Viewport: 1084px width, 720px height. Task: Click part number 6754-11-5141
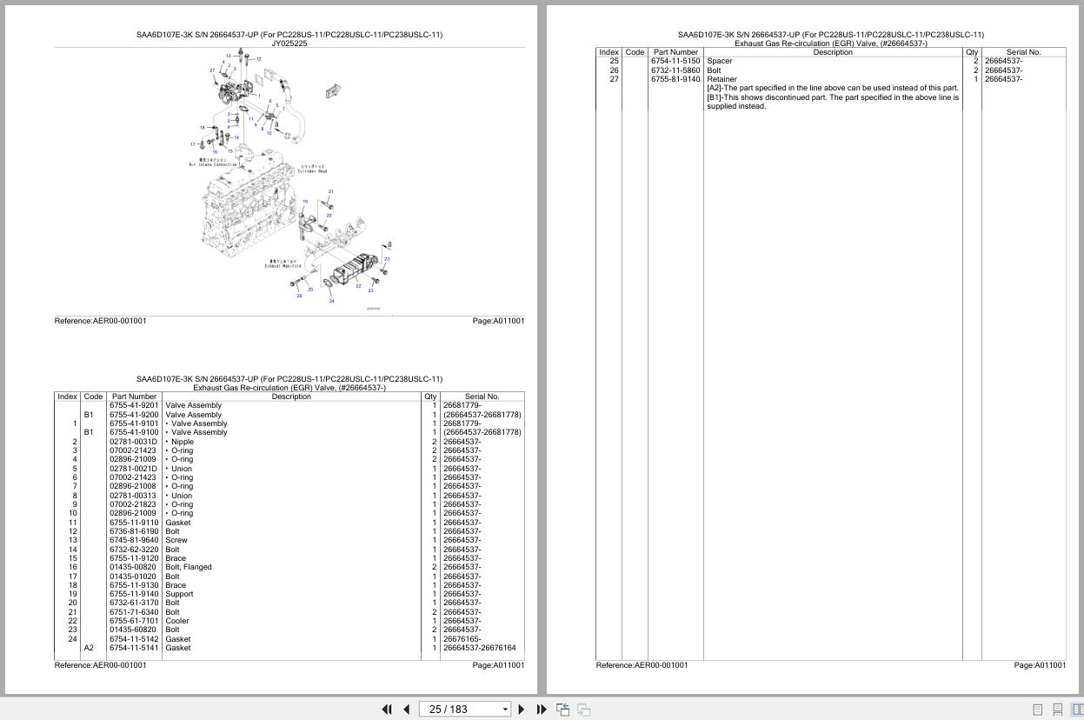click(x=134, y=648)
